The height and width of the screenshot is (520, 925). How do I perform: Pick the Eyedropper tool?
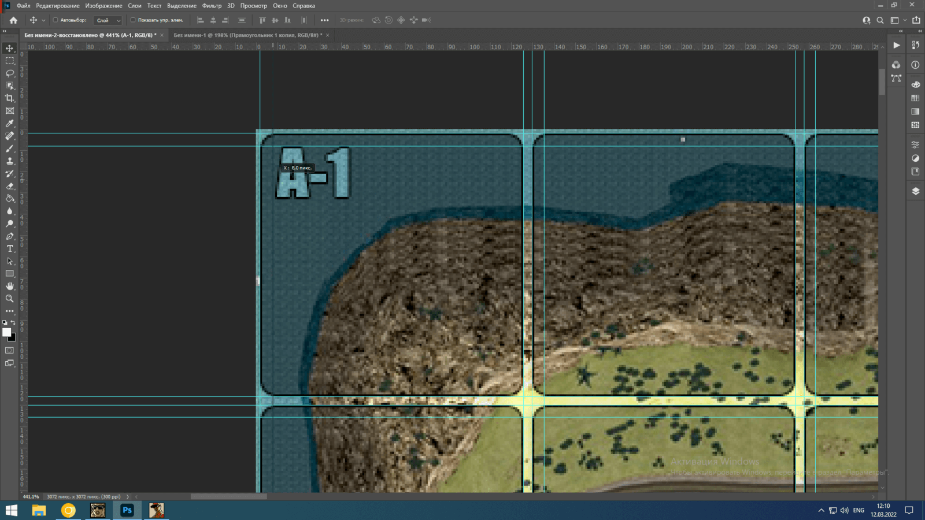(10, 124)
